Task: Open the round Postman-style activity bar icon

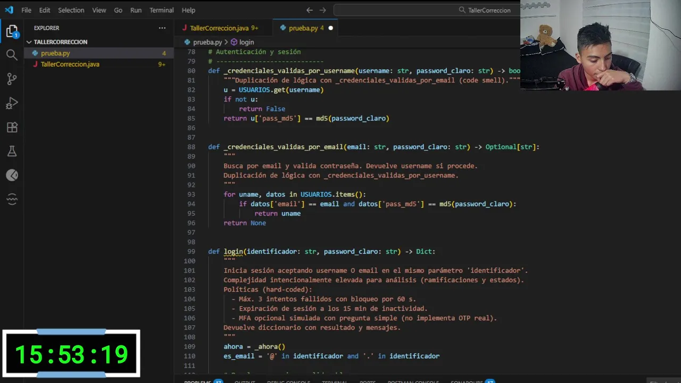Action: tap(12, 176)
